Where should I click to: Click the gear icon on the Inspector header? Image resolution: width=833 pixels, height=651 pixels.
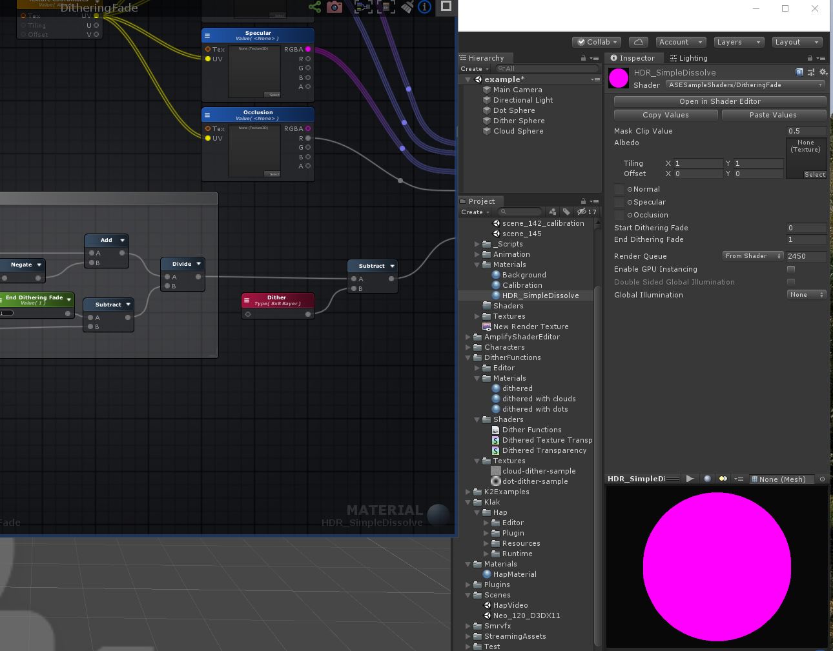[823, 72]
